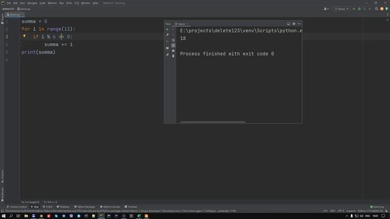Open the View menu
The image size is (390, 219).
(x=23, y=3)
